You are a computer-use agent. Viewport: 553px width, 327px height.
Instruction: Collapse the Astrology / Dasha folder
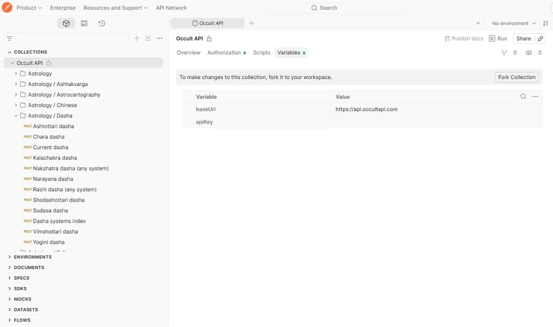point(16,116)
